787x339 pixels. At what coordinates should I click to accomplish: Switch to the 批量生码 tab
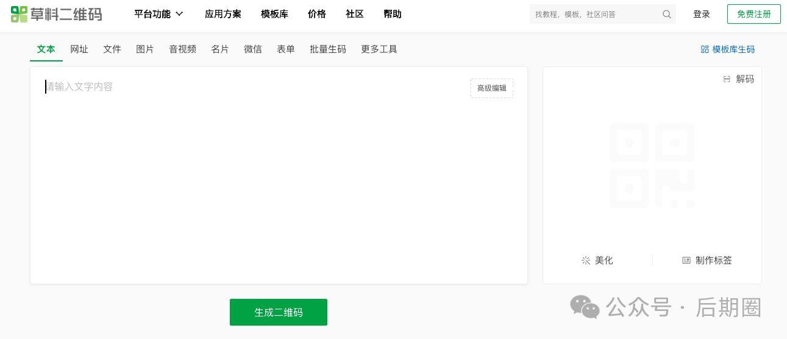[328, 49]
